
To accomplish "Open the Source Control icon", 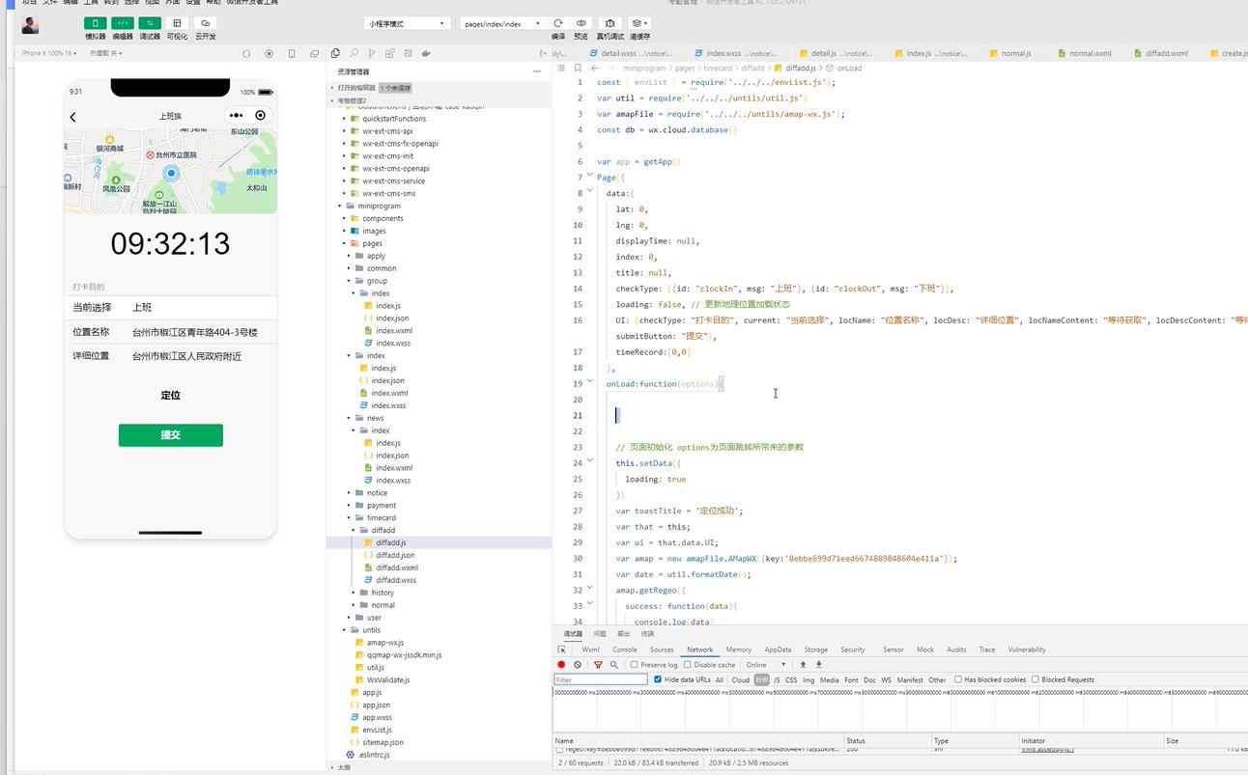I will [373, 53].
